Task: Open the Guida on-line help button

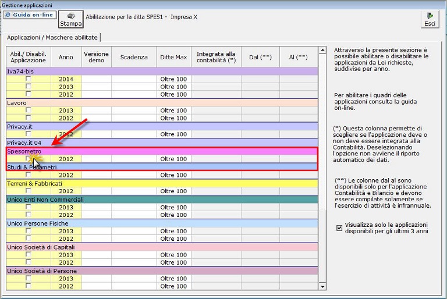Action: (x=30, y=15)
